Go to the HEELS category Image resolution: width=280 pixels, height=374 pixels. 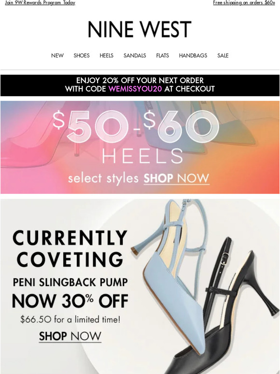(x=107, y=56)
